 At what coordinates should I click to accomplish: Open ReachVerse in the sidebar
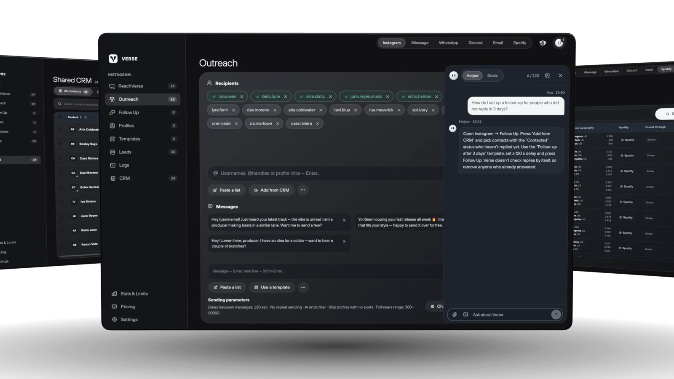click(143, 86)
